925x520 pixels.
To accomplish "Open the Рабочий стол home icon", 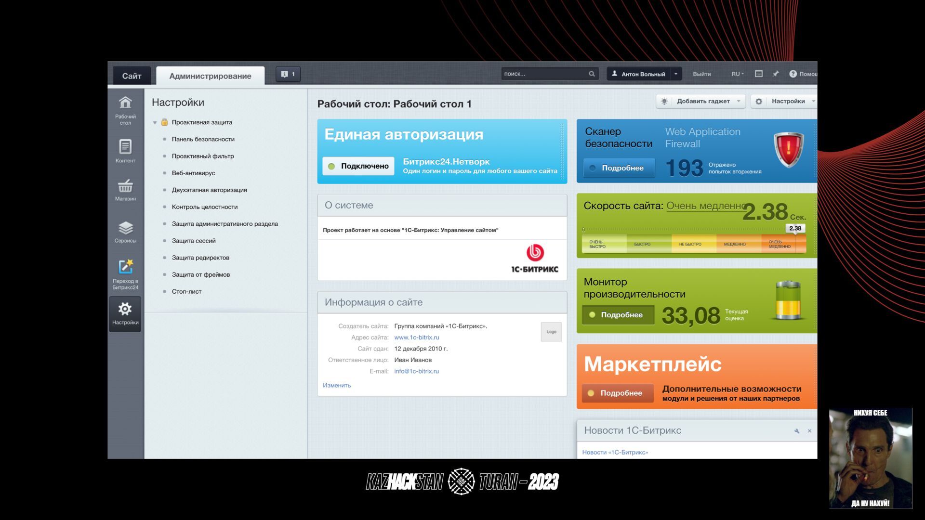I will click(125, 103).
